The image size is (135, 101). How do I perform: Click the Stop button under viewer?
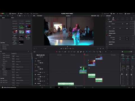[66, 49]
